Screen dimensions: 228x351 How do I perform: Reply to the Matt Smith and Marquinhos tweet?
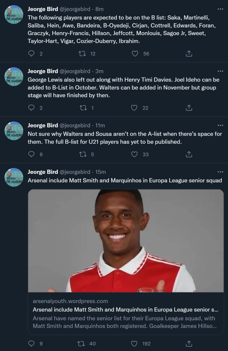(32, 343)
